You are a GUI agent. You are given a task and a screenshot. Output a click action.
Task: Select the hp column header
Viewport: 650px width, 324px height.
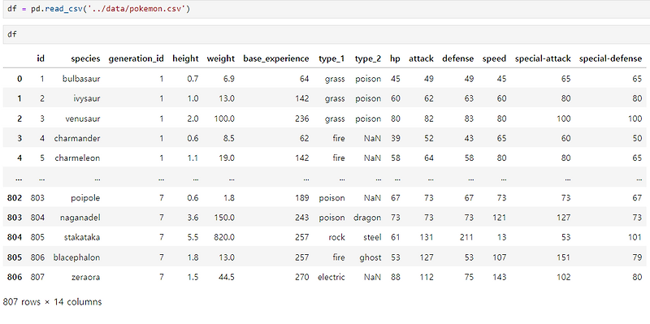pyautogui.click(x=395, y=58)
